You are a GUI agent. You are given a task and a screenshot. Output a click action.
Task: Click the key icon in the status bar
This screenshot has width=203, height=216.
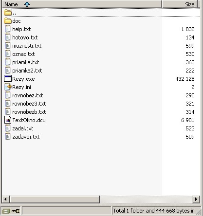pos(16,211)
